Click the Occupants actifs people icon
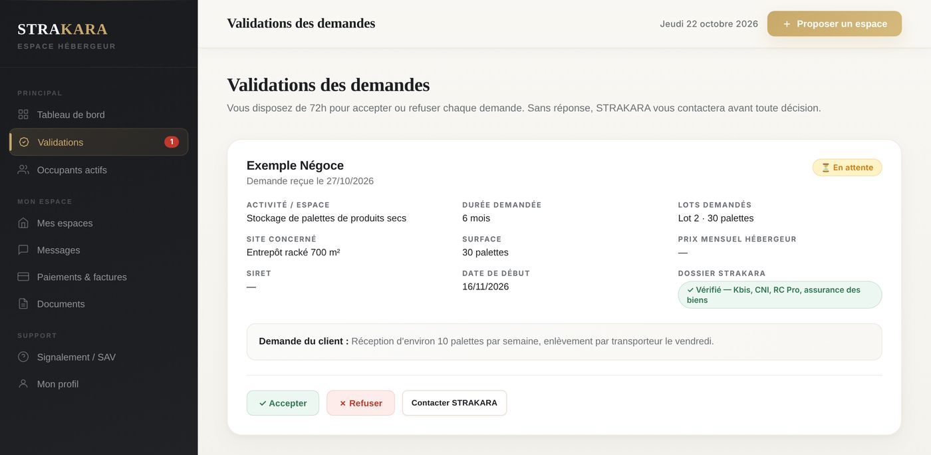The height and width of the screenshot is (455, 931). pos(23,170)
